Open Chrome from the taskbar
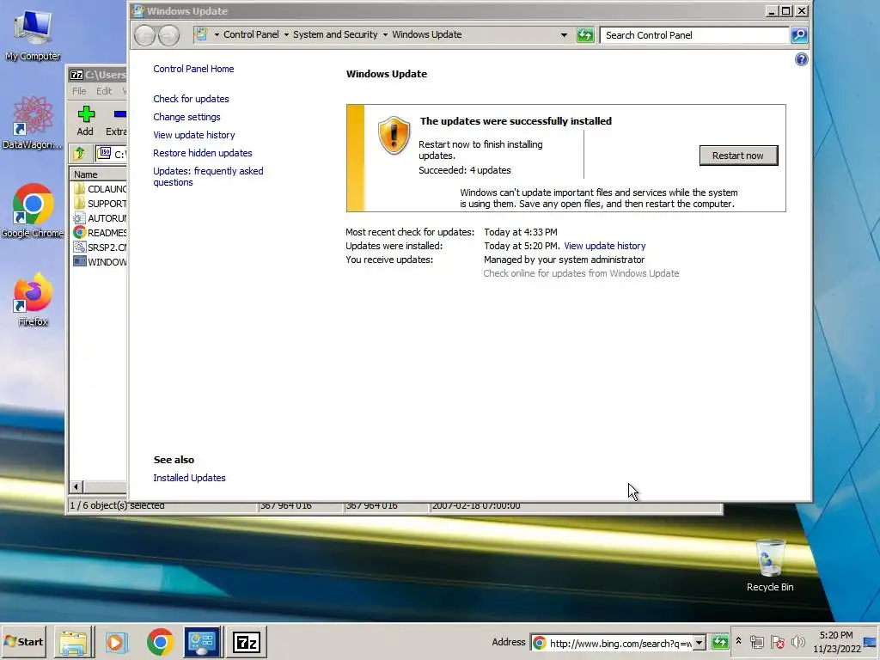Image resolution: width=880 pixels, height=660 pixels. pos(160,642)
